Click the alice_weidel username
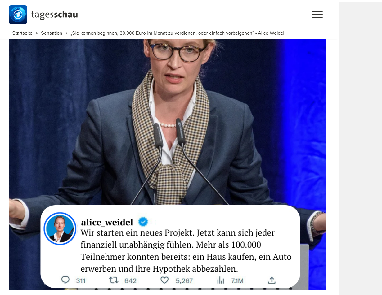 (x=107, y=222)
